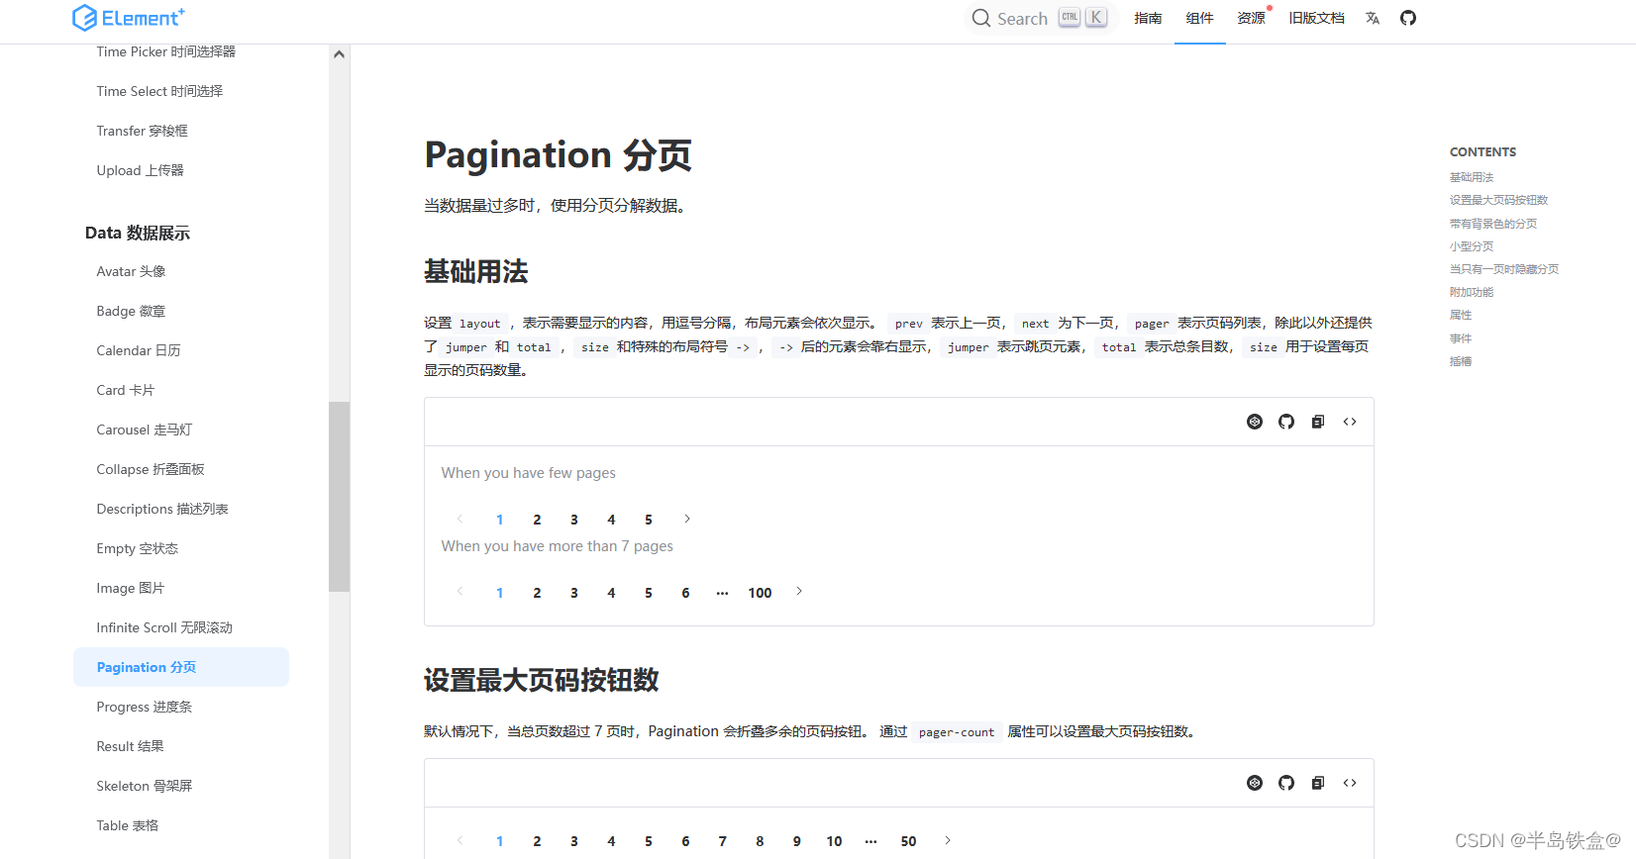
Task: Open Carousel 走马灯 in sidebar
Action: 145,429
